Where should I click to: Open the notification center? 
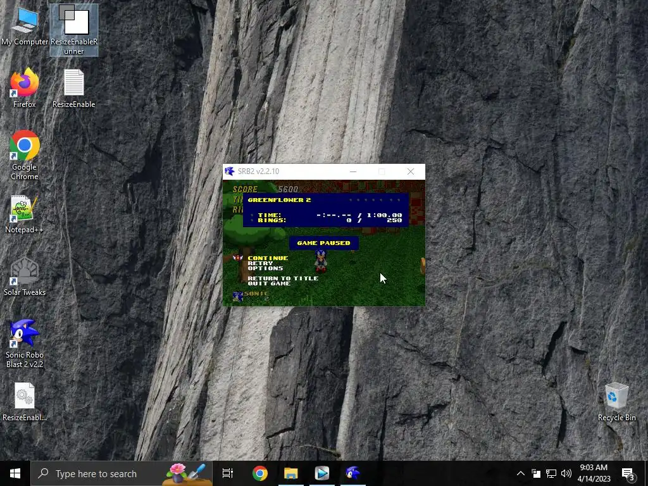(x=628, y=473)
